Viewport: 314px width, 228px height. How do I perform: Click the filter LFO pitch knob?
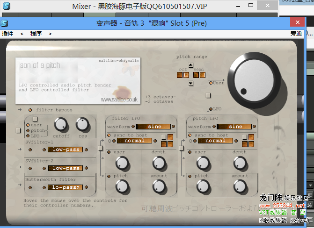click(x=122, y=186)
